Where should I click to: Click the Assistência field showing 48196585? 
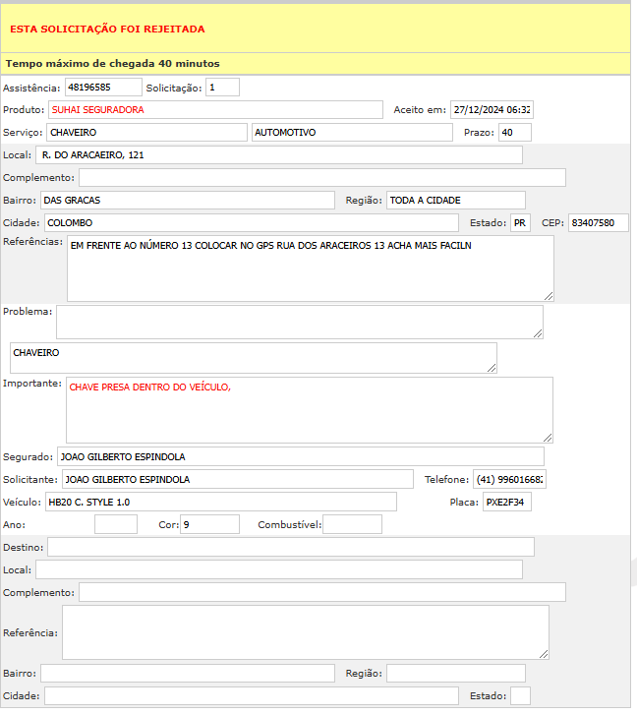[x=103, y=87]
